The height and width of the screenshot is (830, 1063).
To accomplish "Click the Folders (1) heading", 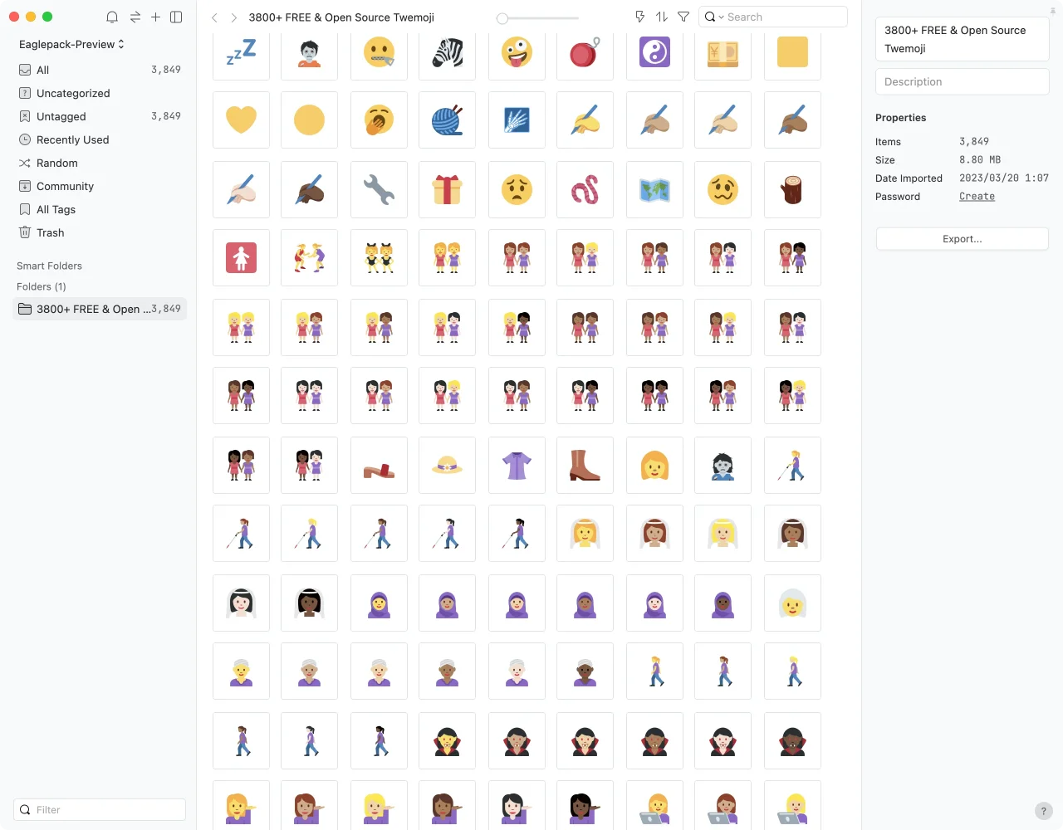I will tap(42, 286).
